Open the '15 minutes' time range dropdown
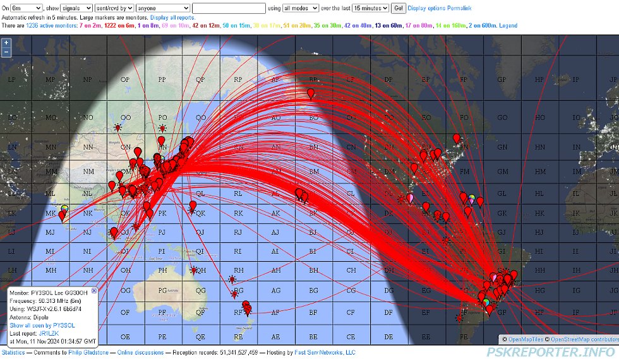This screenshot has width=619, height=359. [370, 8]
